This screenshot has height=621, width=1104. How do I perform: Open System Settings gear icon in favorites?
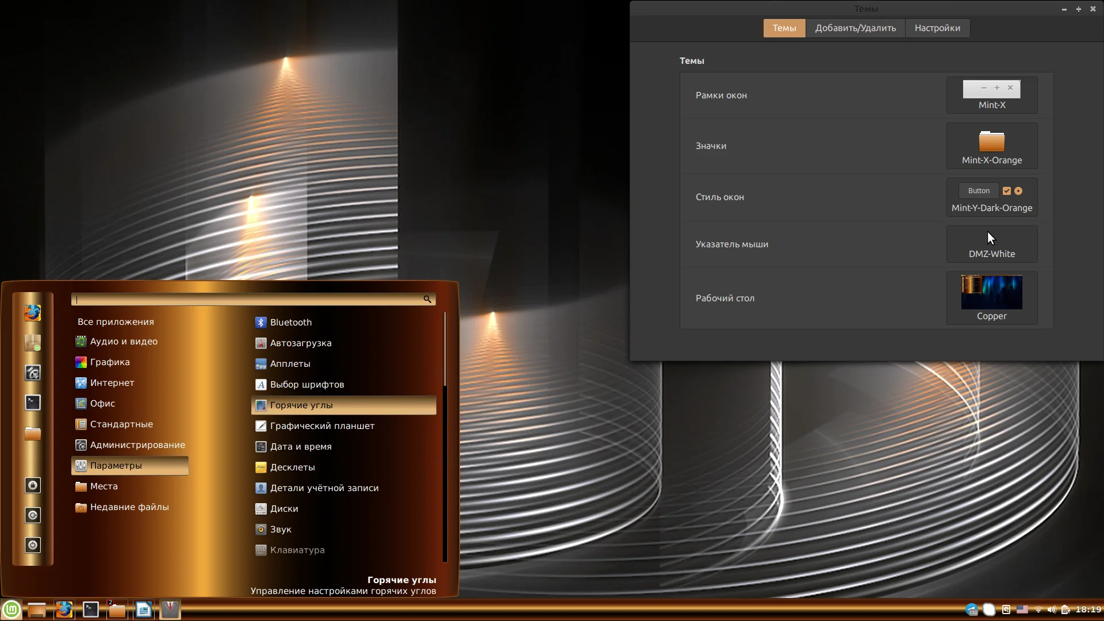tap(33, 373)
